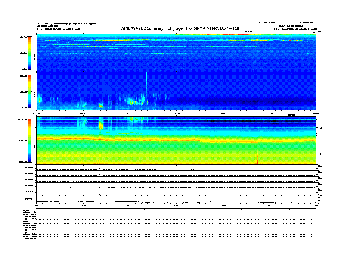Click 04:00 on axis below RAD1 panel
Screen dimensions: 341x264
click(x=83, y=113)
